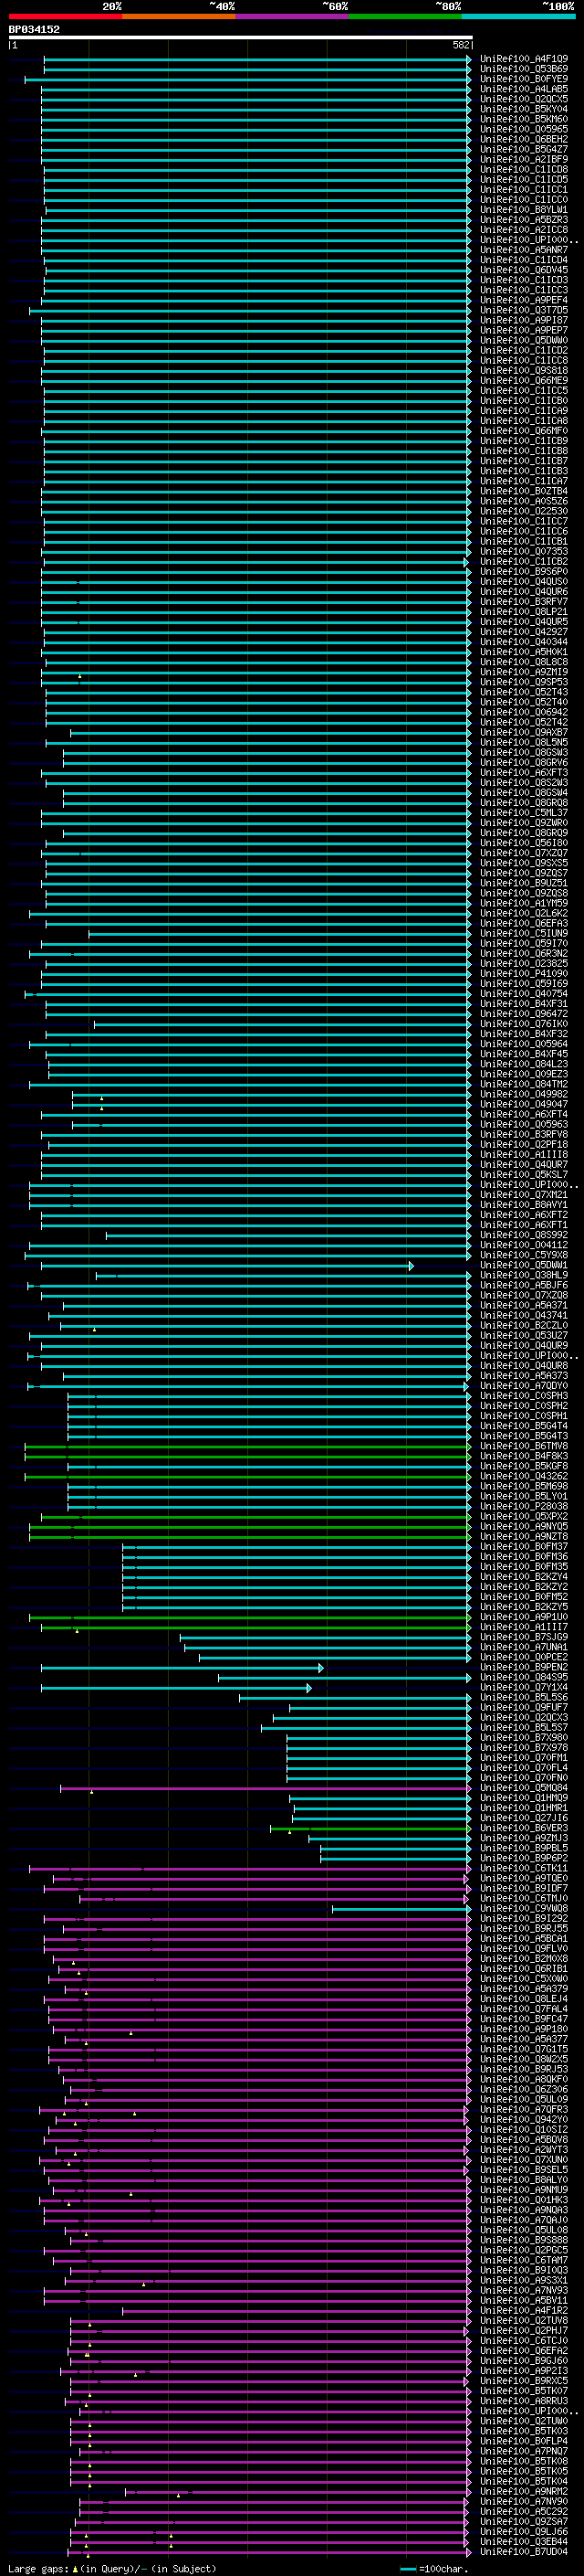Select the UniRef100_A4F1R2 label
The image size is (584, 2576).
[x=524, y=2310]
